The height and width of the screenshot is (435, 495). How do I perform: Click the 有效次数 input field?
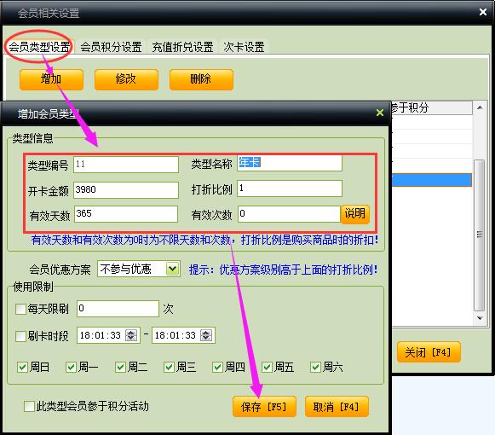click(289, 214)
